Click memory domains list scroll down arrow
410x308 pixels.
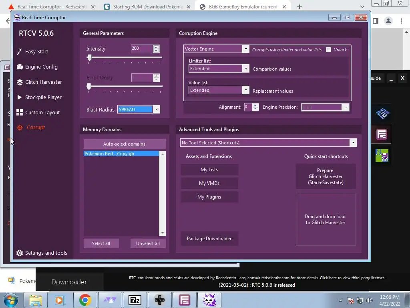click(163, 233)
